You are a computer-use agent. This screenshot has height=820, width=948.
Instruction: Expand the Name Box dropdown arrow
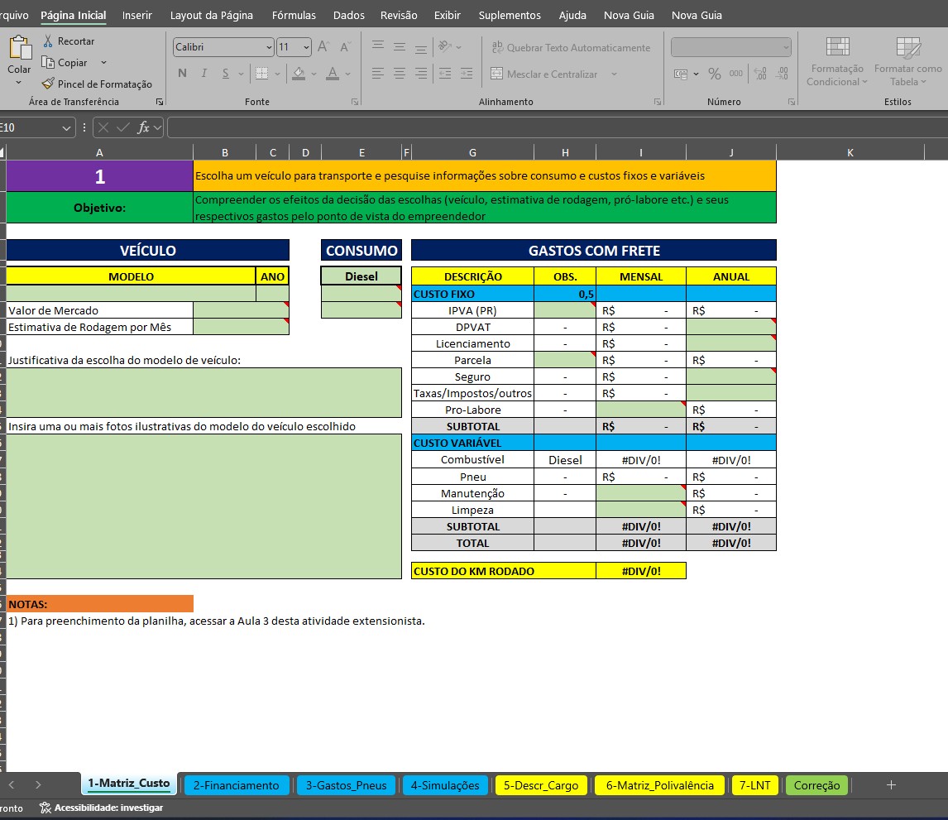click(67, 128)
